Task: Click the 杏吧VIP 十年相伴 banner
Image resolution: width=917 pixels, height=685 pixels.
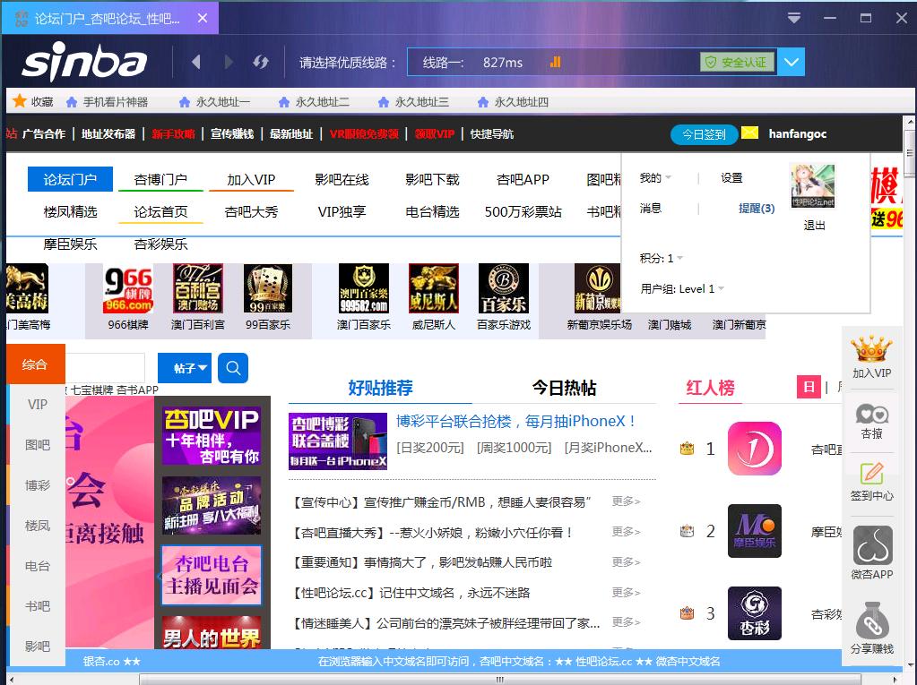Action: point(212,436)
